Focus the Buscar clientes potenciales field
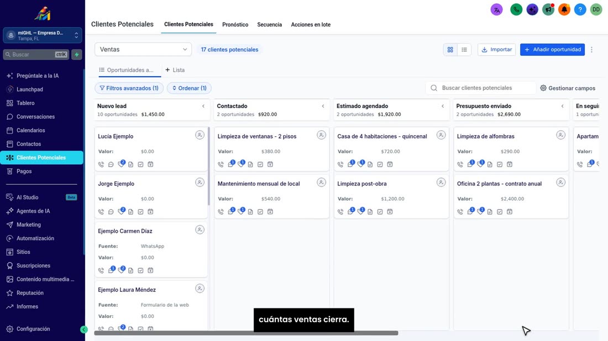Viewport: 608px width, 341px height. click(481, 88)
